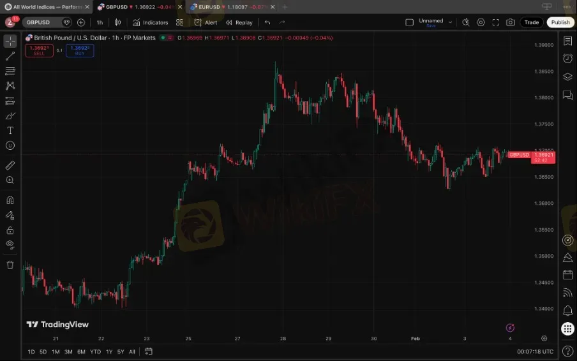Toggle lock all drawing tools
Image resolution: width=577 pixels, height=361 pixels.
[x=10, y=230]
